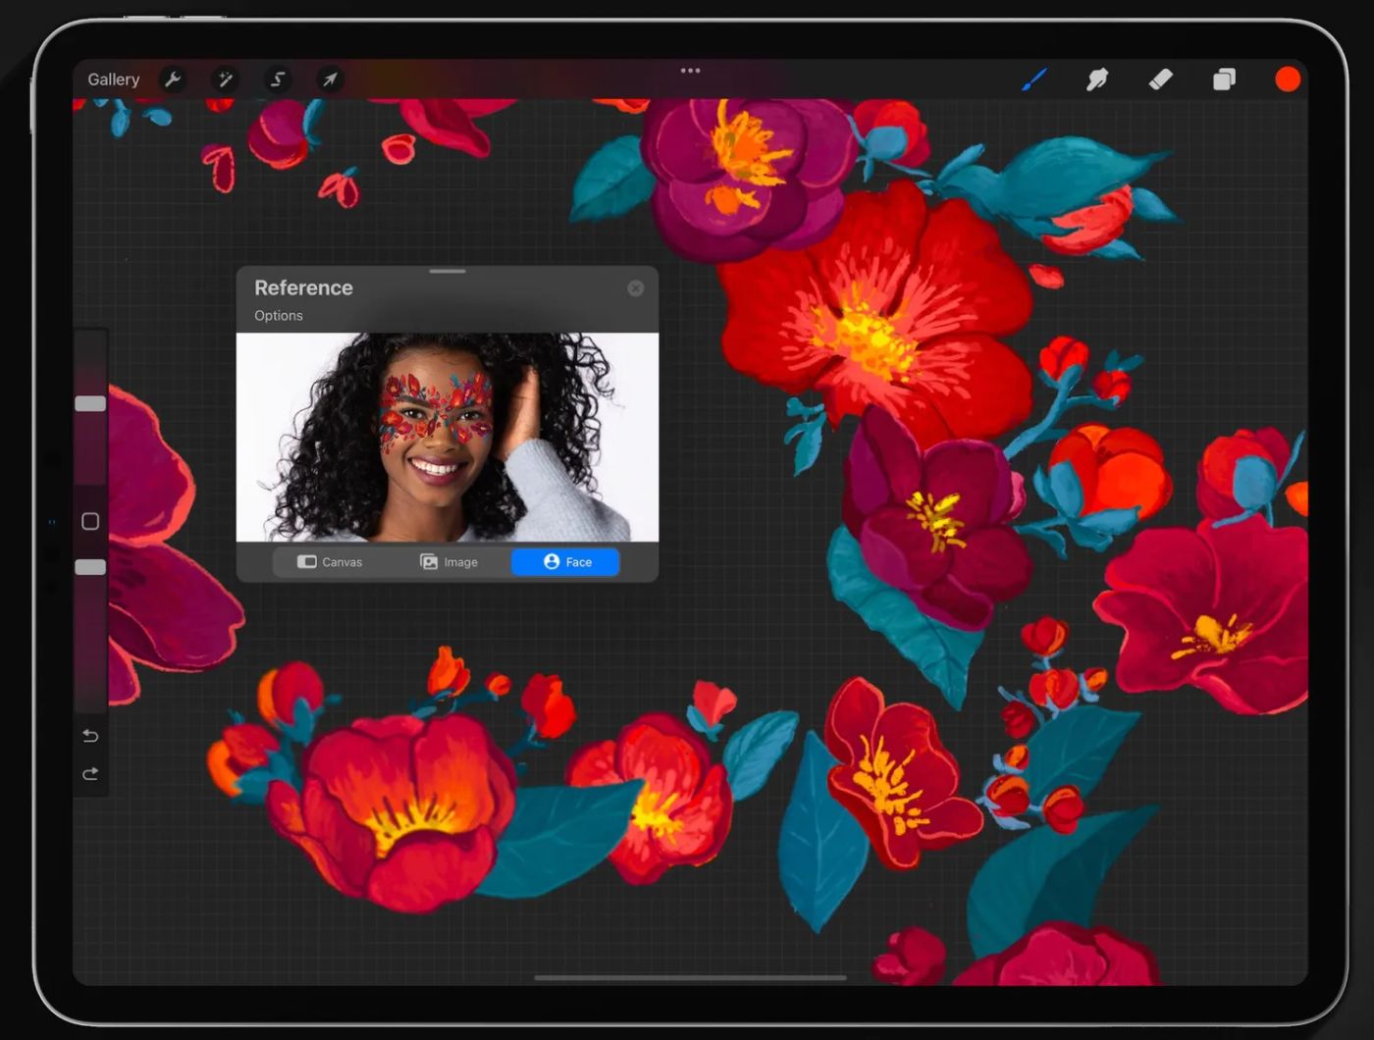Select the Paint brush tool
The height and width of the screenshot is (1040, 1374).
[1034, 79]
